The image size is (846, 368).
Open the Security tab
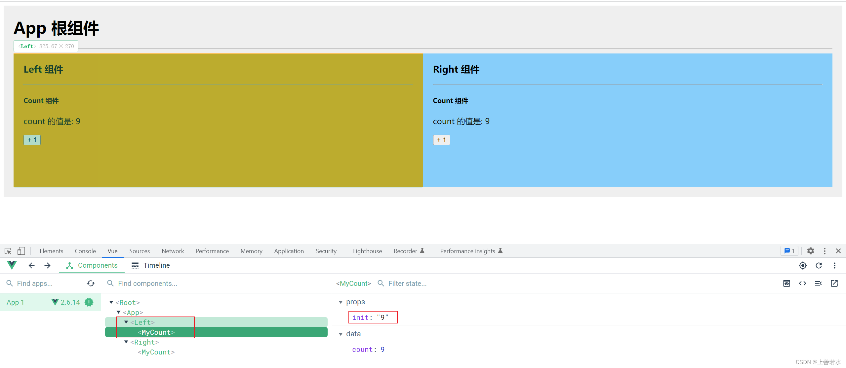tap(326, 251)
